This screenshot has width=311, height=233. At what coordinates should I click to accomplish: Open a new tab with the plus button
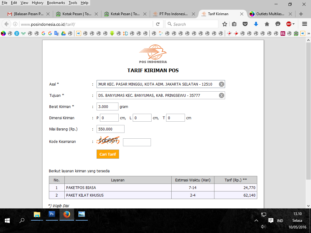click(301, 14)
